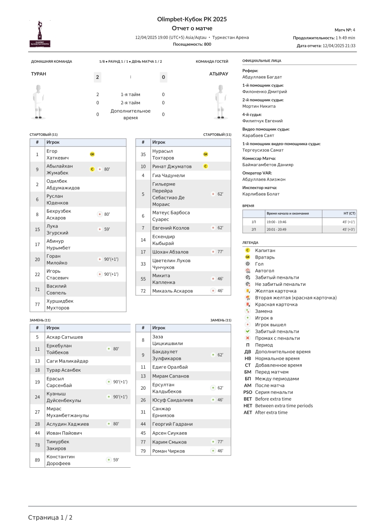Click goalkeeper badge beside Егор Хаткевич

point(92,154)
